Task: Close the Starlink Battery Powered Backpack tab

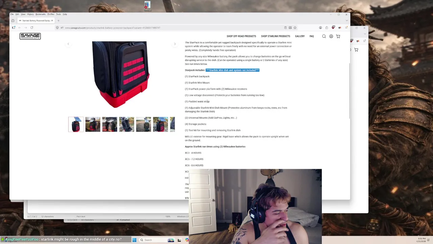Action: tap(52, 21)
